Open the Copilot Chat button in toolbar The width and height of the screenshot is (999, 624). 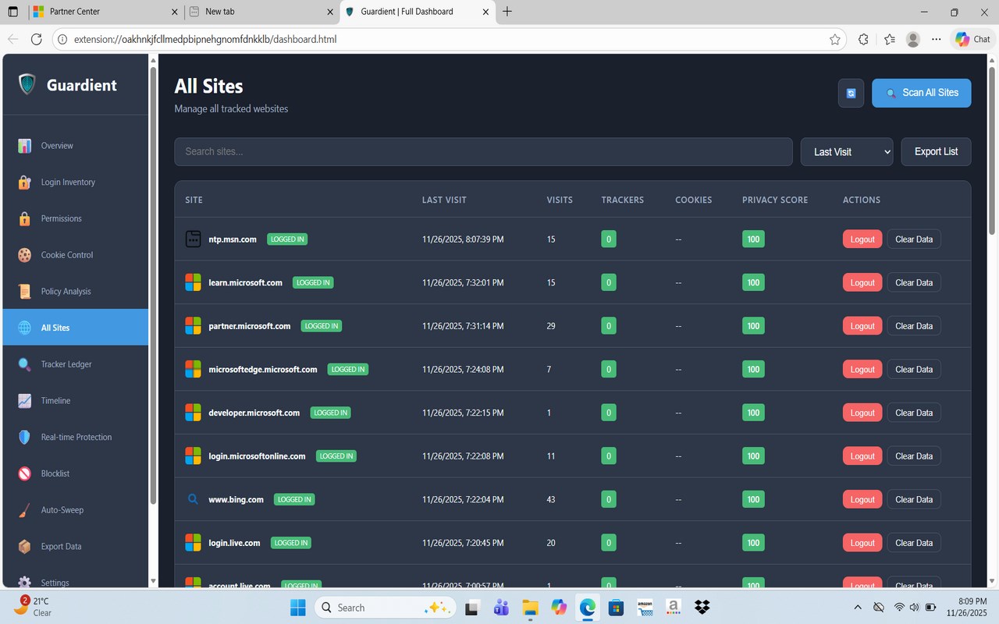(972, 39)
